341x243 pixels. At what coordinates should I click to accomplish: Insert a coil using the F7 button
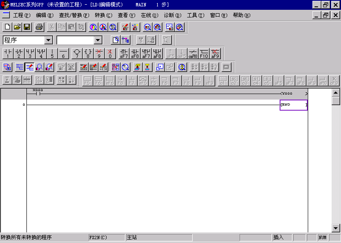point(77,54)
